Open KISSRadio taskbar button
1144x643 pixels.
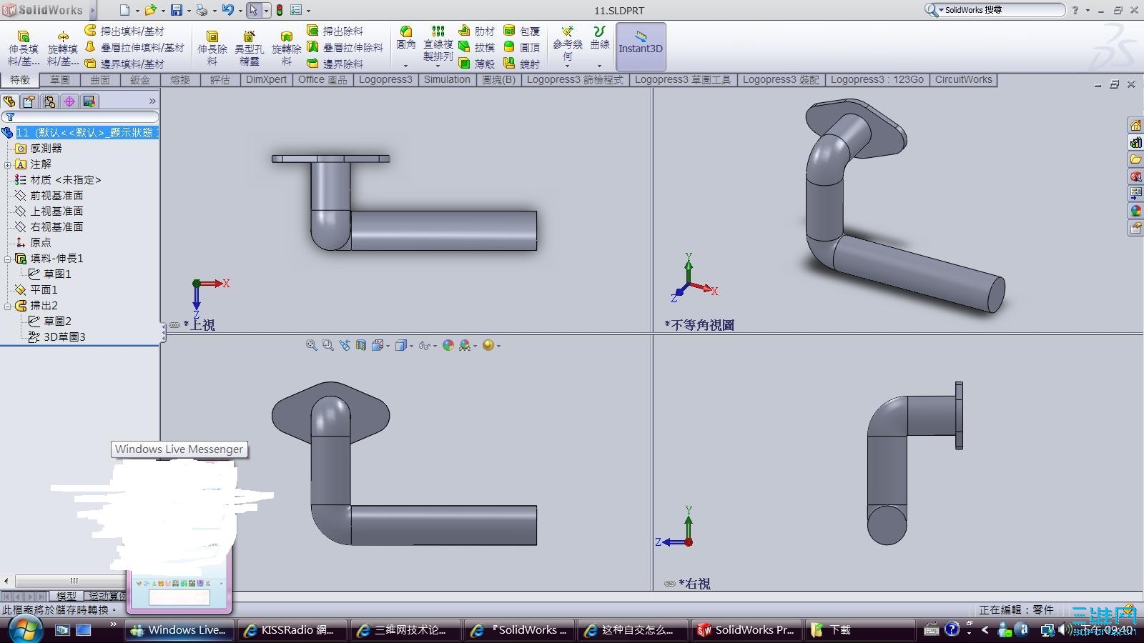coord(291,630)
